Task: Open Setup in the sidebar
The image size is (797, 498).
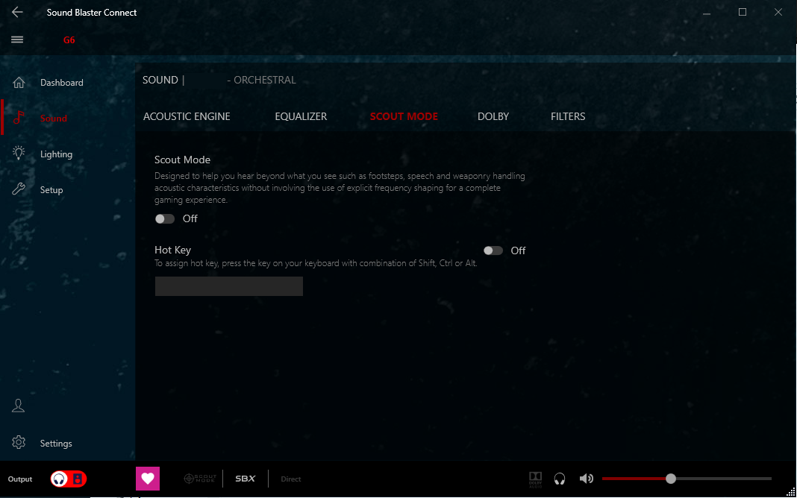Action: coord(51,190)
